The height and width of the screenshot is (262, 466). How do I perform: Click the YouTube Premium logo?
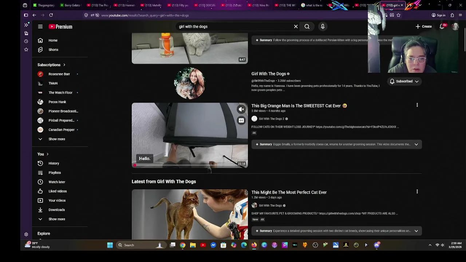click(60, 27)
